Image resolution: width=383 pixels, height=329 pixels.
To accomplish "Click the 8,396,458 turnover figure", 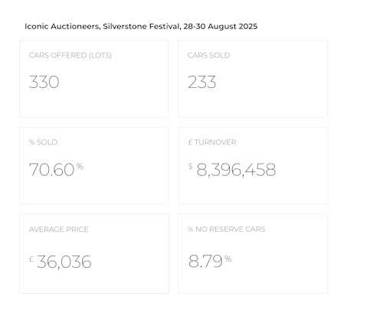I will [236, 170].
